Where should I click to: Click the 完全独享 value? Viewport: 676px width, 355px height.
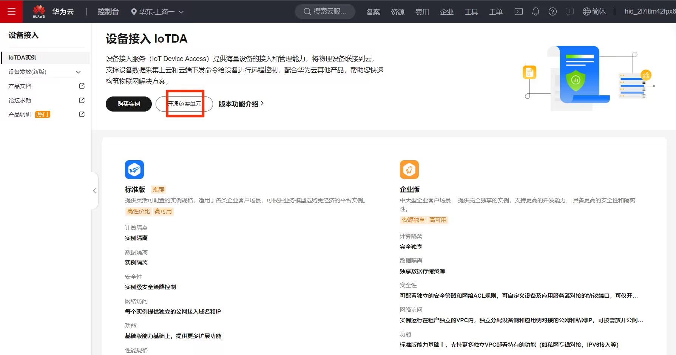[x=411, y=247]
